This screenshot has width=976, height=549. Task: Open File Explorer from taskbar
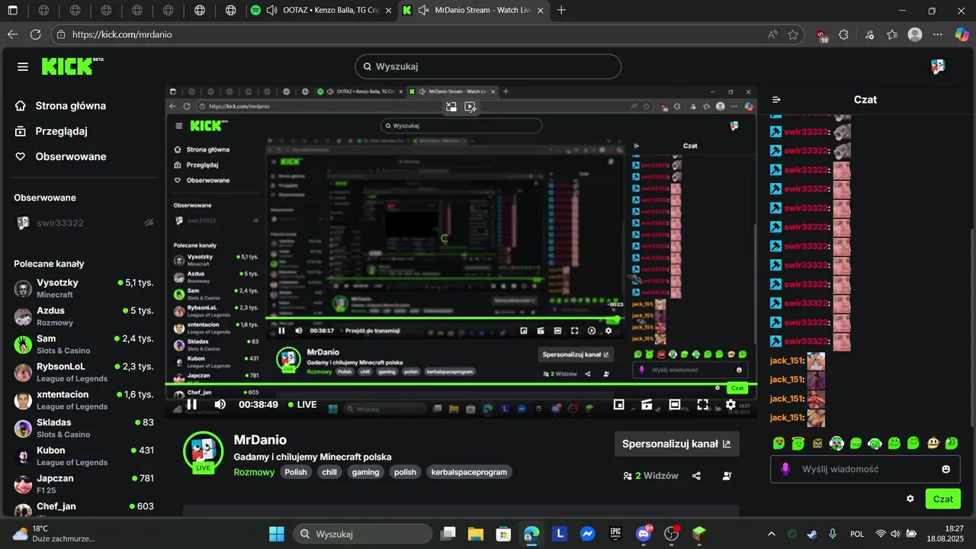pyautogui.click(x=476, y=534)
